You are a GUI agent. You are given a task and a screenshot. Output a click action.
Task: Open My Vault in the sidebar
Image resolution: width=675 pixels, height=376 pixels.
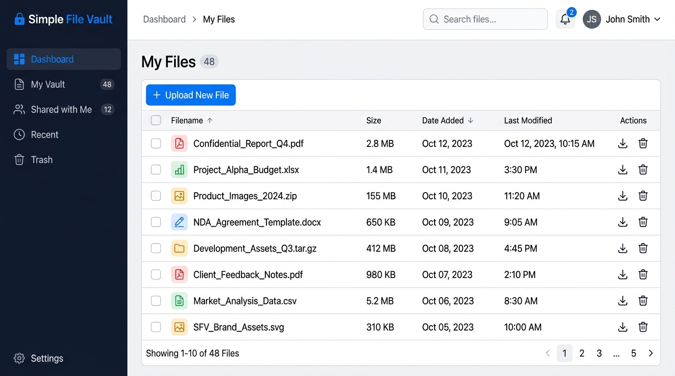click(64, 84)
